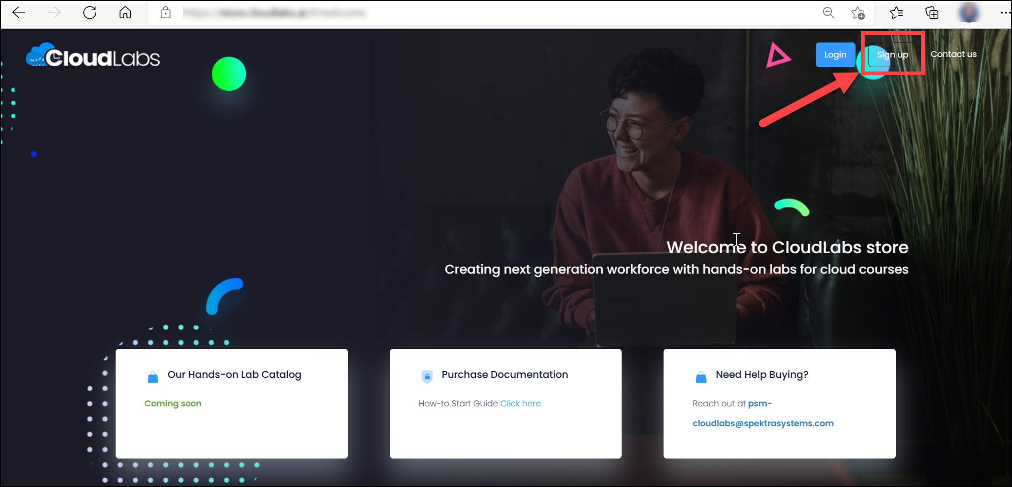Open the browser profile avatar
Screen dimensions: 1012x487
pyautogui.click(x=969, y=12)
